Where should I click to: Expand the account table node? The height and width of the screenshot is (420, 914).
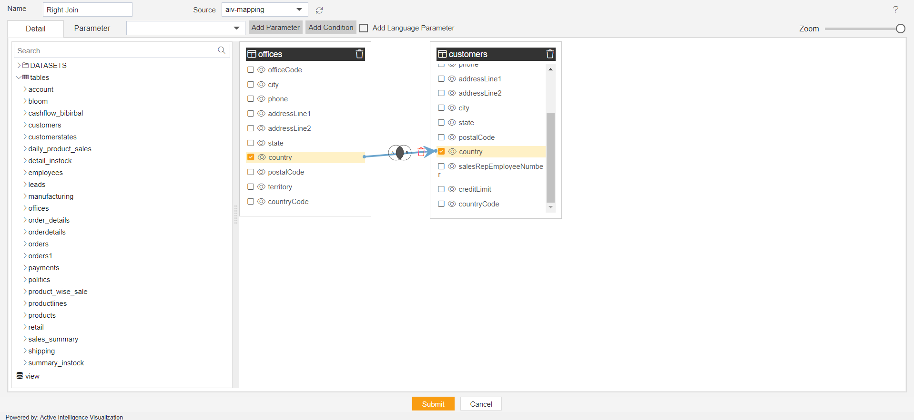pyautogui.click(x=25, y=89)
